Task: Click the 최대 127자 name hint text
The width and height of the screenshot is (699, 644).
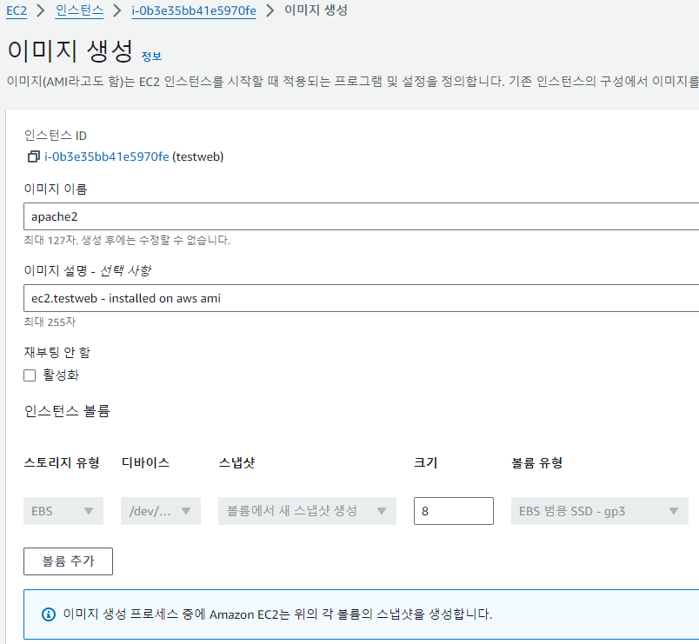Action: pyautogui.click(x=127, y=240)
